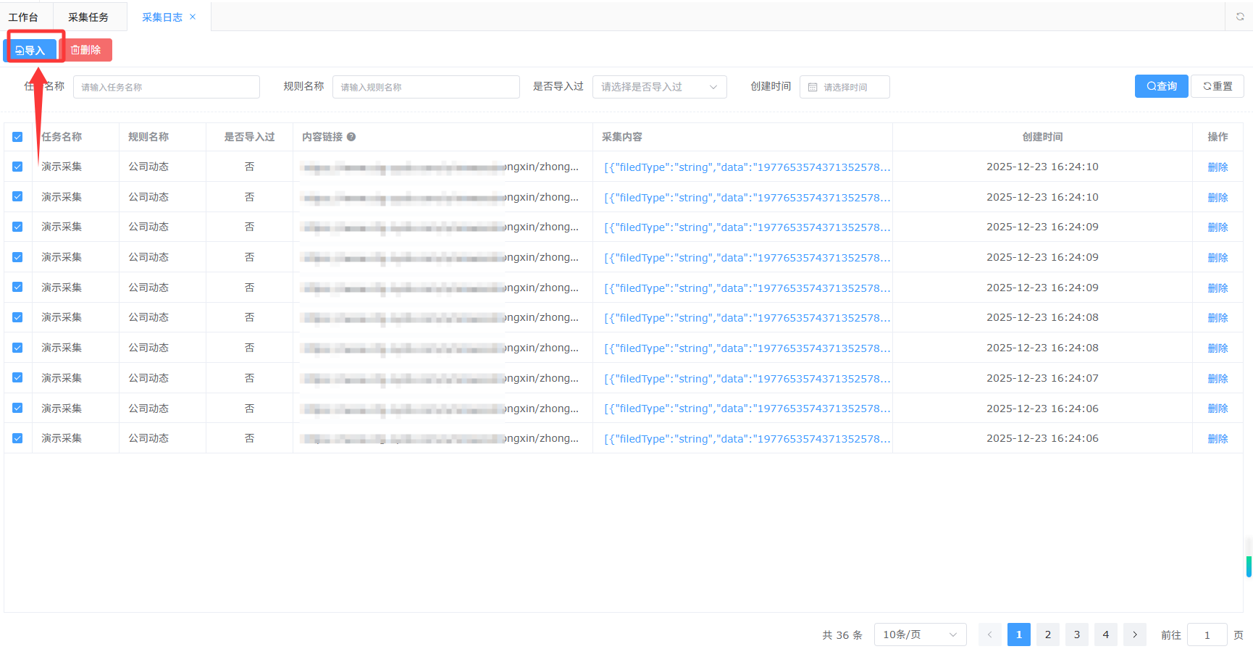The height and width of the screenshot is (649, 1253).
Task: Click the 重置 reset button
Action: 1218,86
